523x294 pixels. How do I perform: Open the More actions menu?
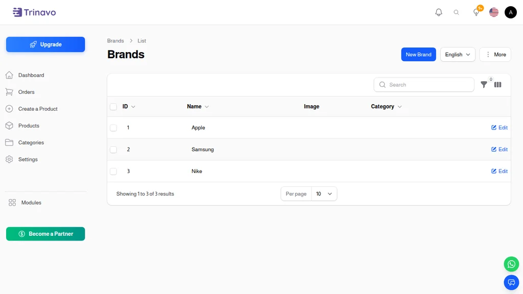pos(495,54)
